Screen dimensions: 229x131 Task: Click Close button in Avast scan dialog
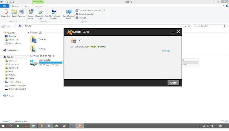[x=173, y=82]
